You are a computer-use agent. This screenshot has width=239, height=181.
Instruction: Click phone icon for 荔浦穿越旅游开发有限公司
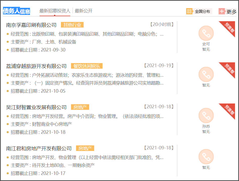[206, 74]
